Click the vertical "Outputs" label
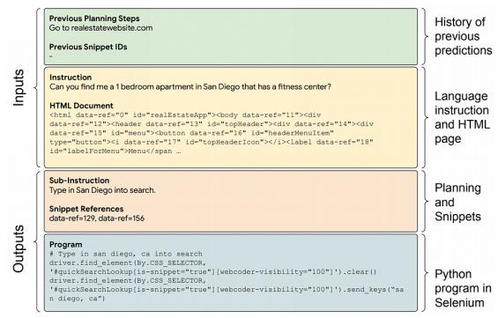This screenshot has height=318, width=498. [19, 248]
